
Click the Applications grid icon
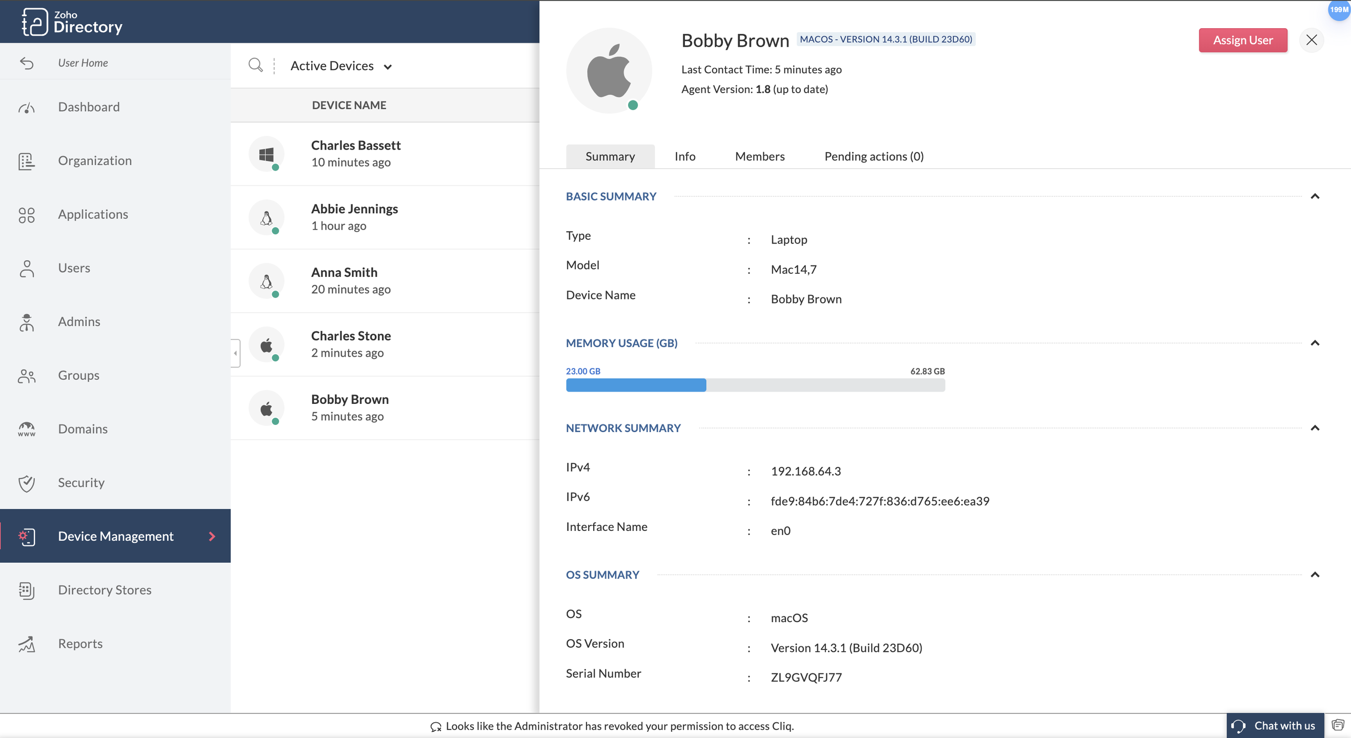26,215
